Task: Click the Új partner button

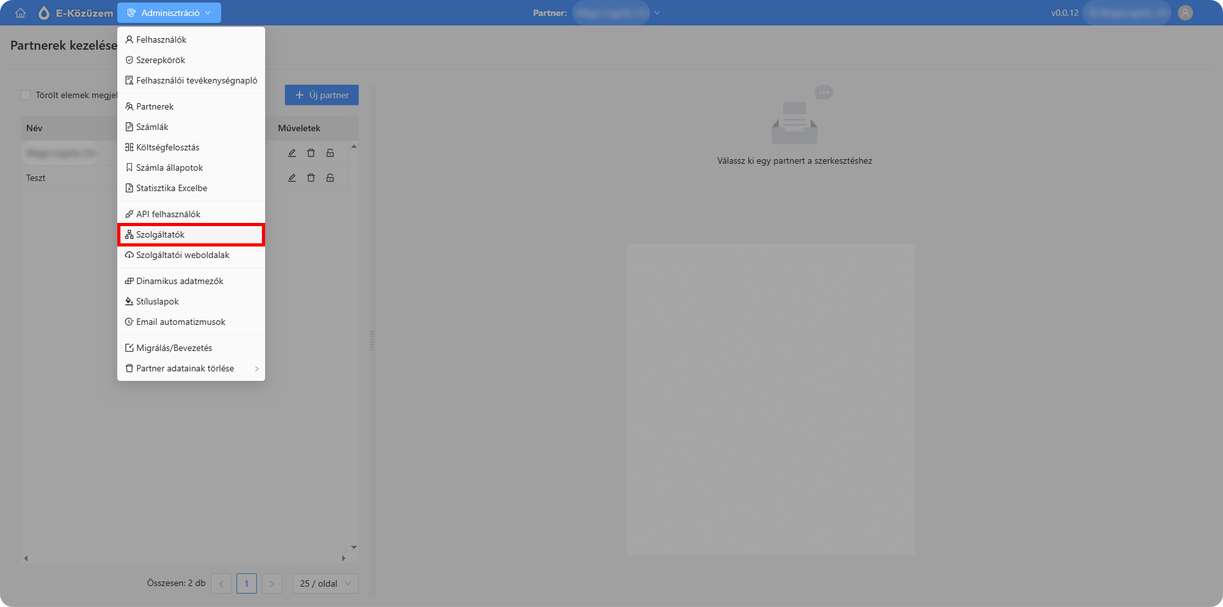Action: (322, 95)
